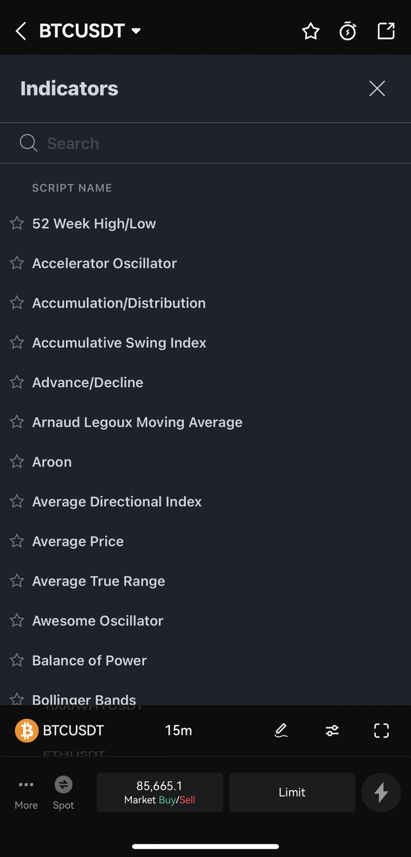Open chart settings sliders icon
The height and width of the screenshot is (857, 411).
point(332,731)
